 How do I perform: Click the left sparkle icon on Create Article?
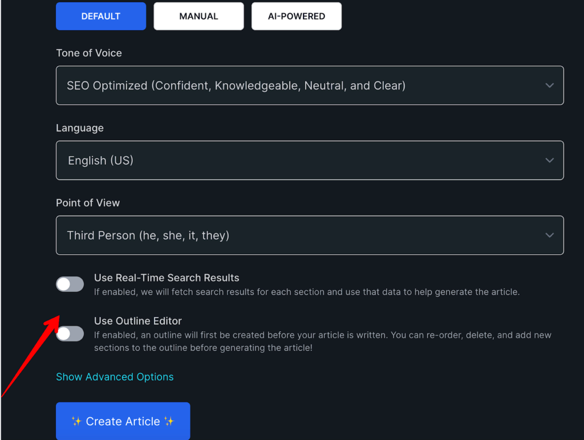tap(76, 421)
